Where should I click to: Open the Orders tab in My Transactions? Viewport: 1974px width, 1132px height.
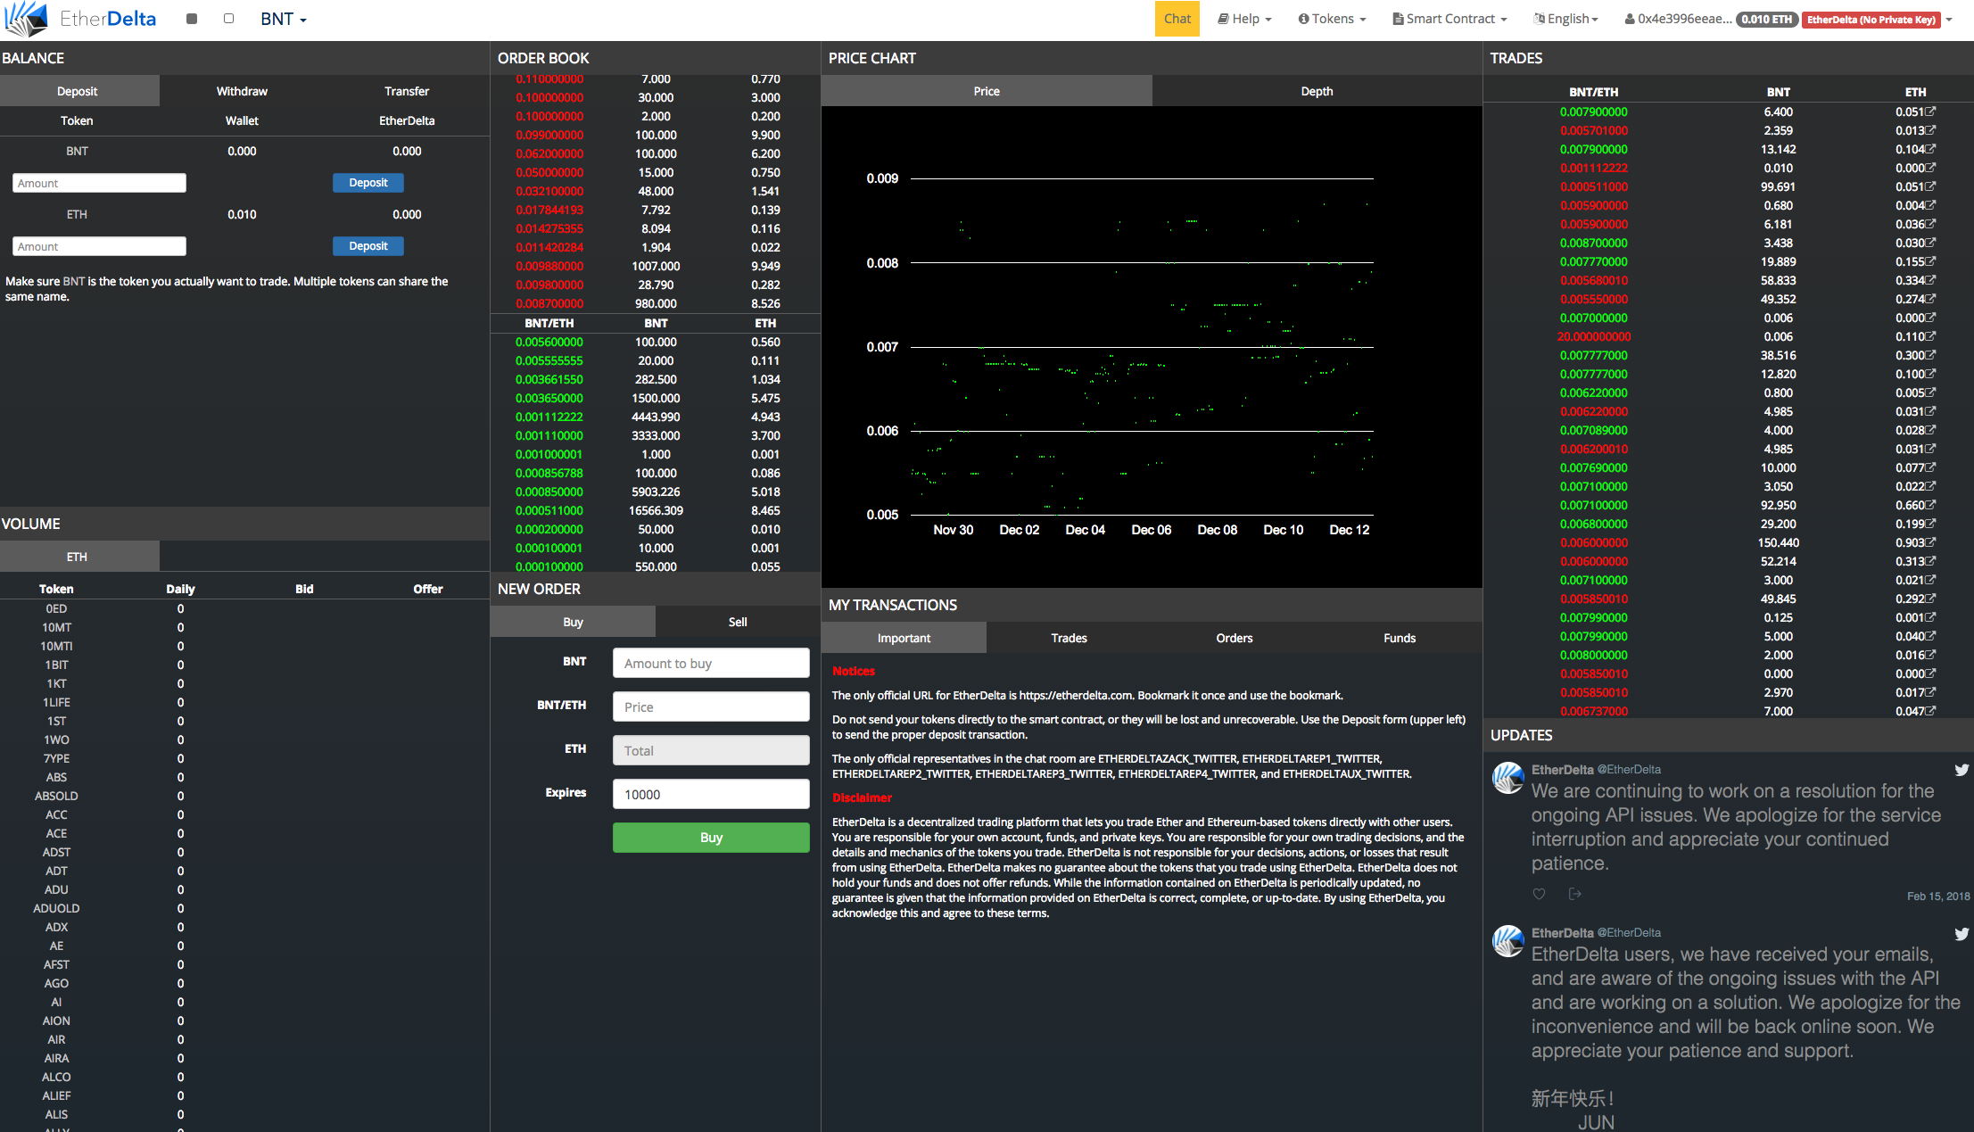click(x=1234, y=638)
